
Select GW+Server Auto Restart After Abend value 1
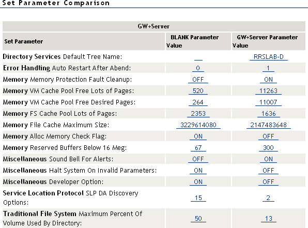[x=268, y=68]
